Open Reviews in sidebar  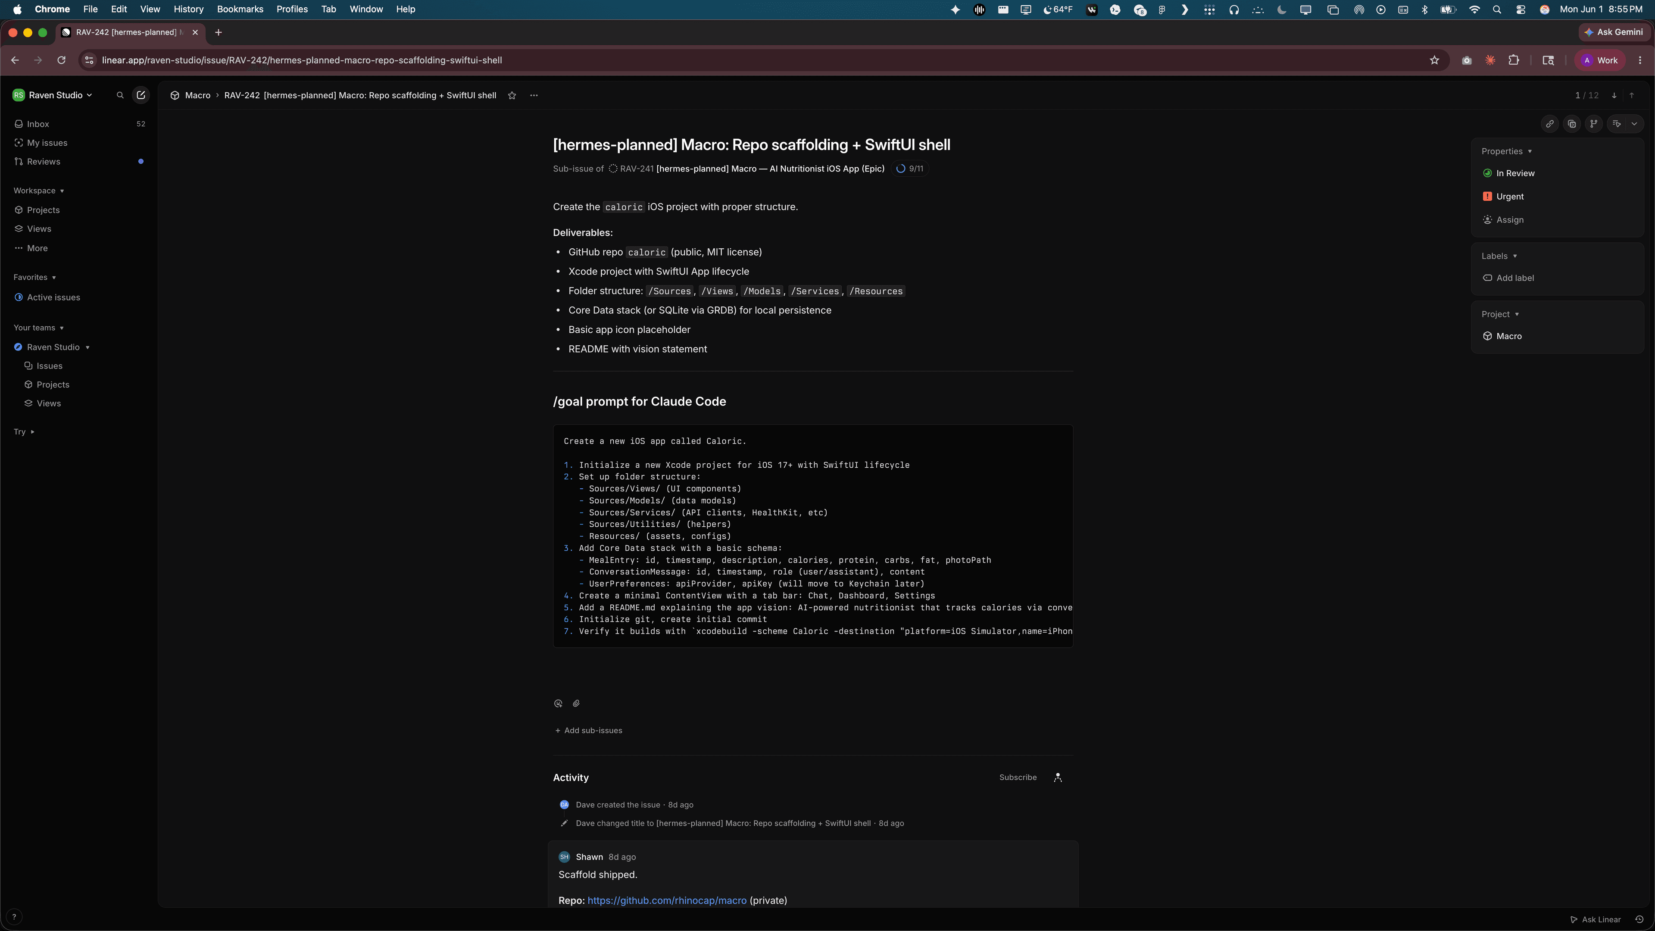coord(80,161)
